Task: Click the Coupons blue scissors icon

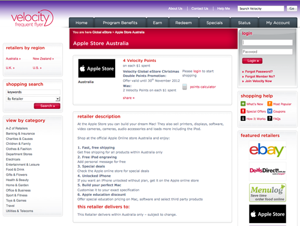Action: click(270, 111)
